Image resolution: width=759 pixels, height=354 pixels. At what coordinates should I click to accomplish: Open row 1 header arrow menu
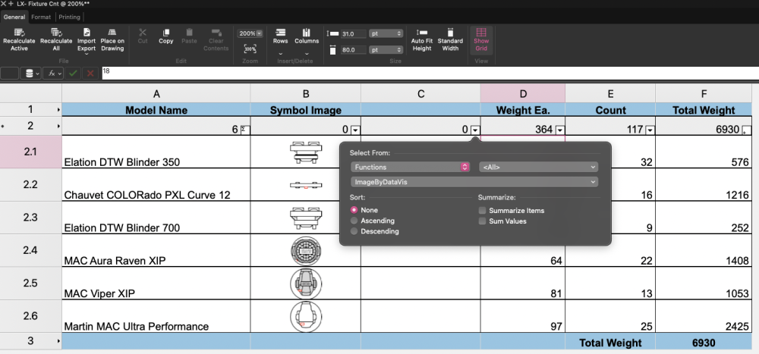[59, 110]
